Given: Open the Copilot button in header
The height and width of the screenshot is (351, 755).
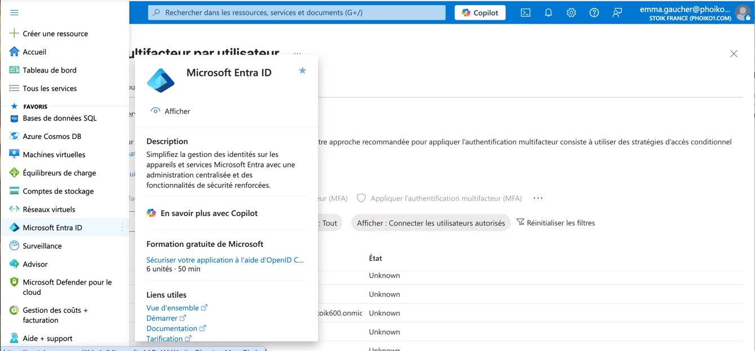Looking at the screenshot, I should pyautogui.click(x=480, y=12).
